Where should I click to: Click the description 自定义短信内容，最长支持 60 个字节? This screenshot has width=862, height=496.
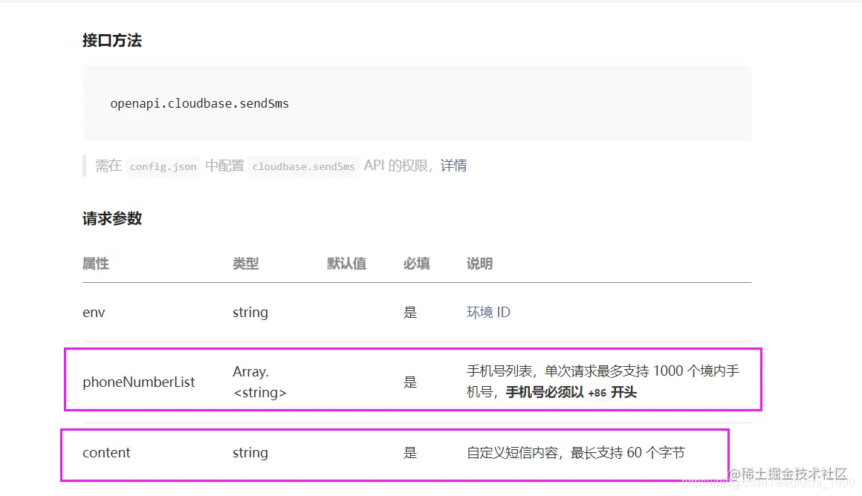tap(576, 453)
